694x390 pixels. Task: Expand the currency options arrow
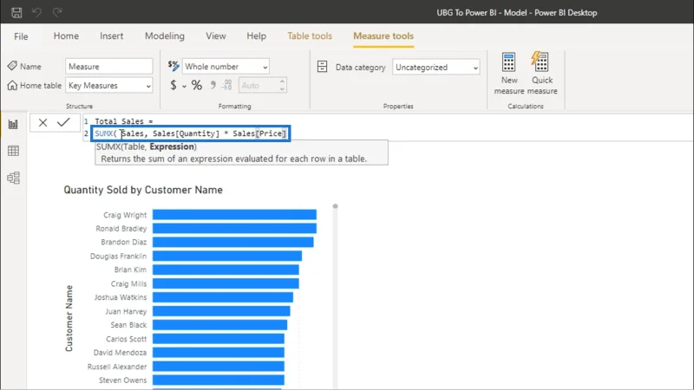[184, 86]
